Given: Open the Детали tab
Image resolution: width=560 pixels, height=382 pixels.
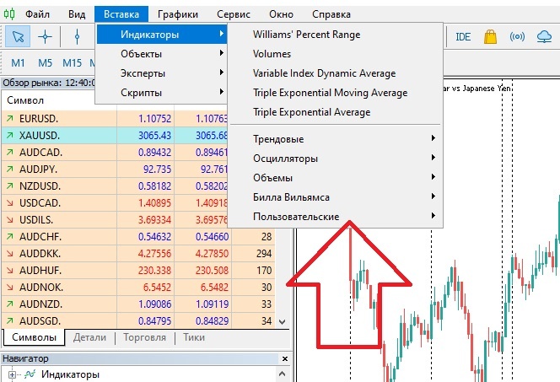Looking at the screenshot, I should (x=89, y=337).
